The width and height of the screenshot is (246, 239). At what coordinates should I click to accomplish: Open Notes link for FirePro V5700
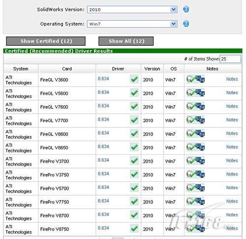(232, 188)
